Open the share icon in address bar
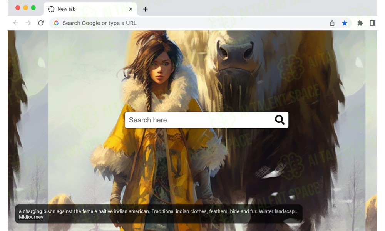 click(332, 23)
